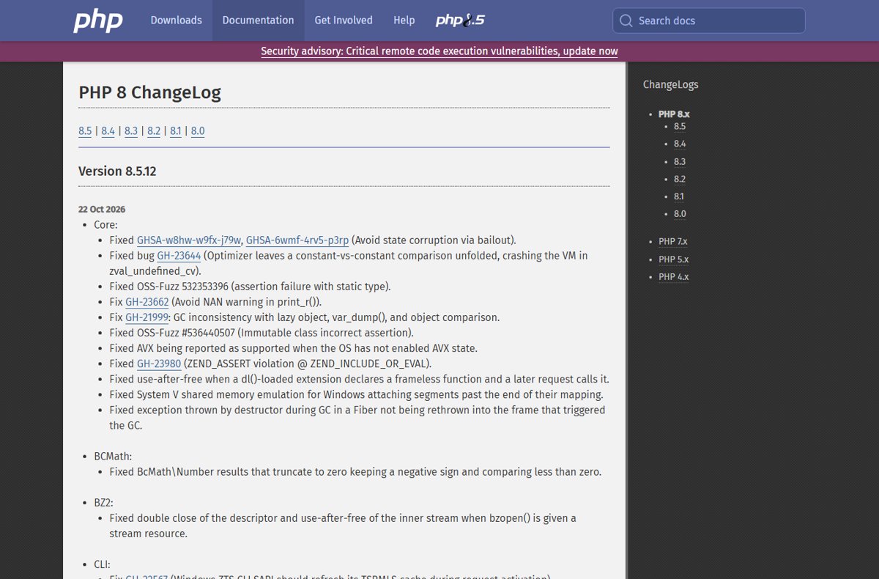Select 8.5 in ChangeLogs sidebar

(x=680, y=127)
